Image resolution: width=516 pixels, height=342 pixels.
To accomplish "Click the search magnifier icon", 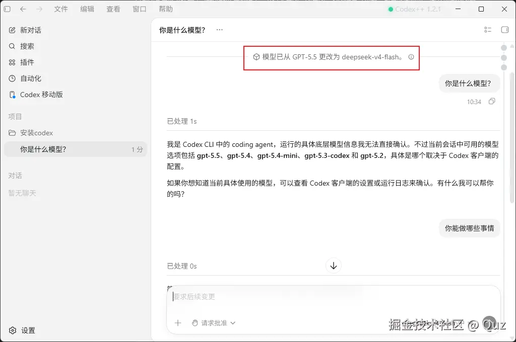I will pos(12,46).
